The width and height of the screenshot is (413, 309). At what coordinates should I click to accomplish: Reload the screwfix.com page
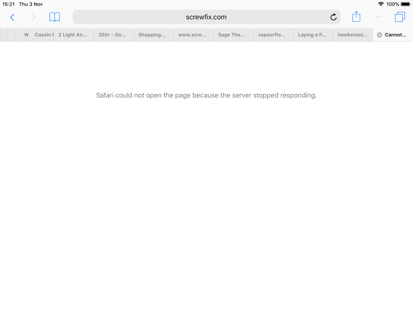click(333, 17)
